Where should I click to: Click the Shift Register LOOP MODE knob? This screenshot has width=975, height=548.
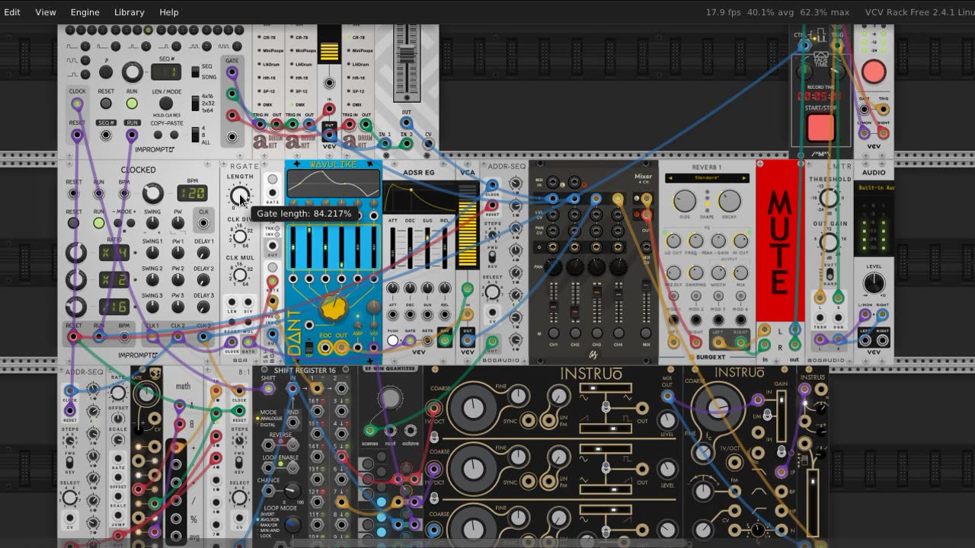292,525
